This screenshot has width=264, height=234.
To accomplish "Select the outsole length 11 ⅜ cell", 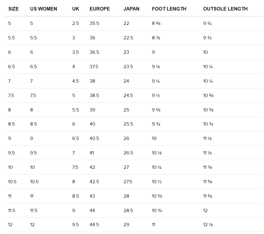I will [208, 167].
